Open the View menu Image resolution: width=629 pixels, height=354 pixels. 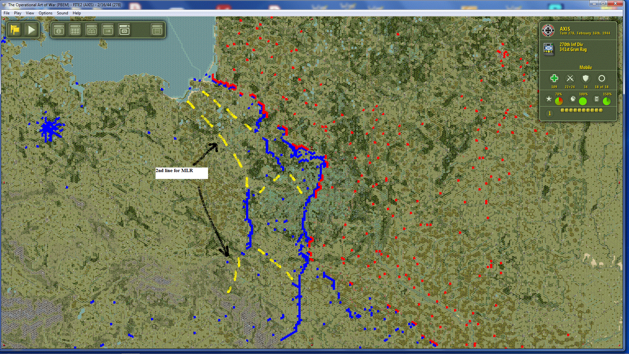30,13
